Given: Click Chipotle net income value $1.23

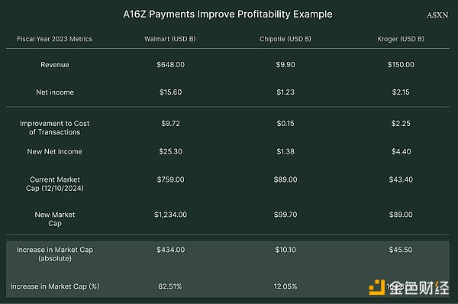Looking at the screenshot, I should [285, 92].
